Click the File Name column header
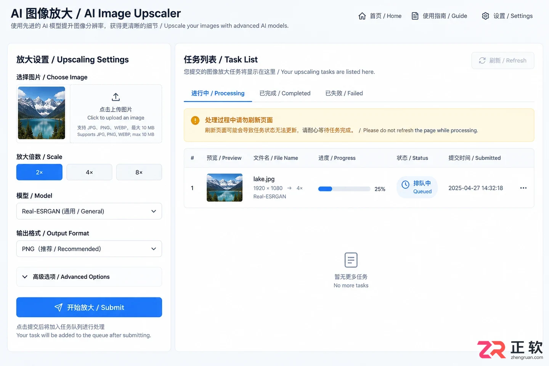 pyautogui.click(x=276, y=158)
